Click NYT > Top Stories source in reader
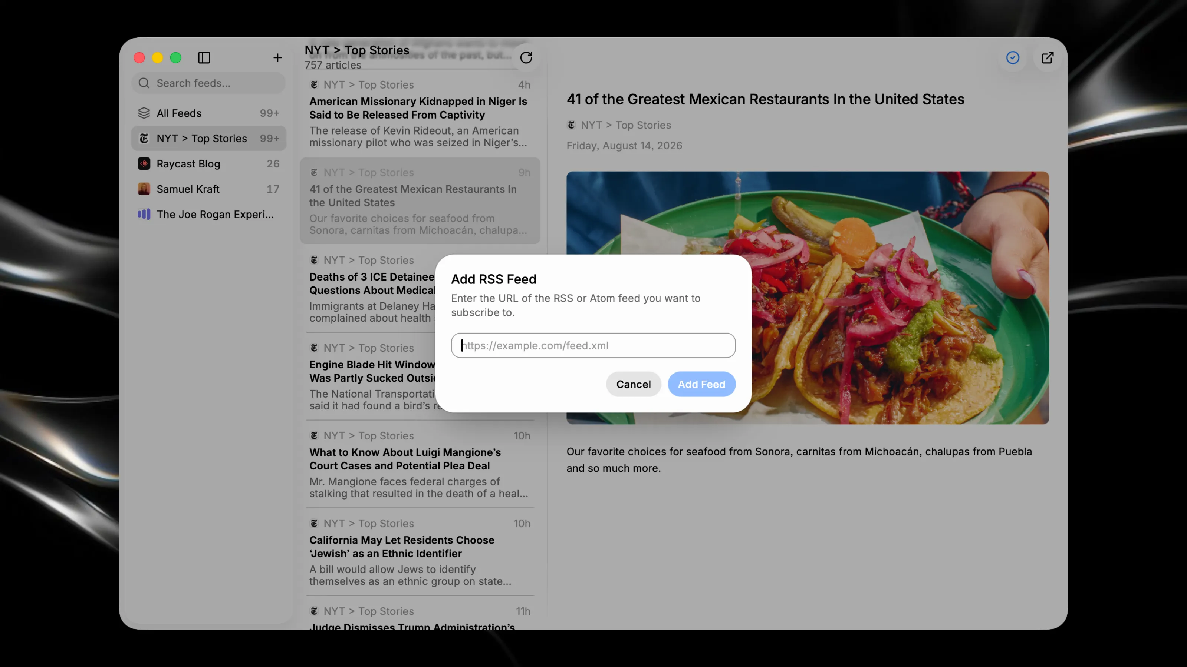Screen dimensions: 1187x667 point(625,125)
